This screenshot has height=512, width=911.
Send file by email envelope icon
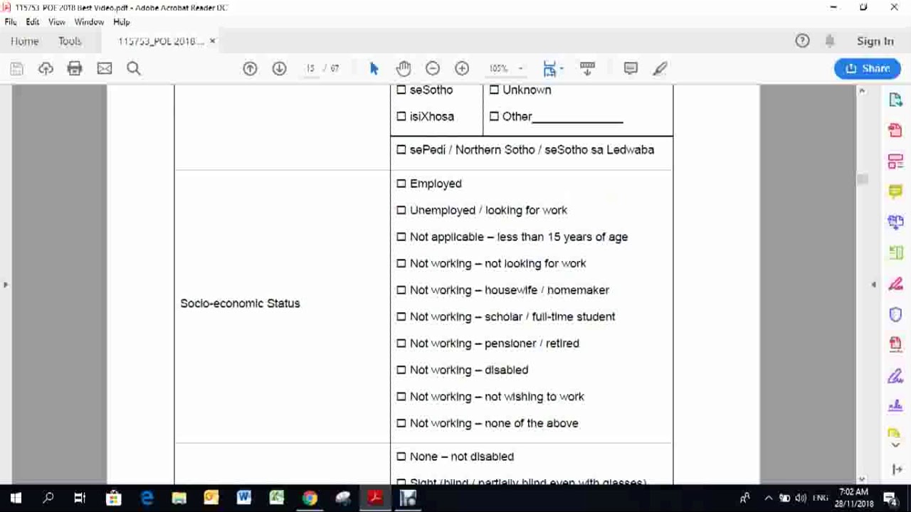pos(105,68)
